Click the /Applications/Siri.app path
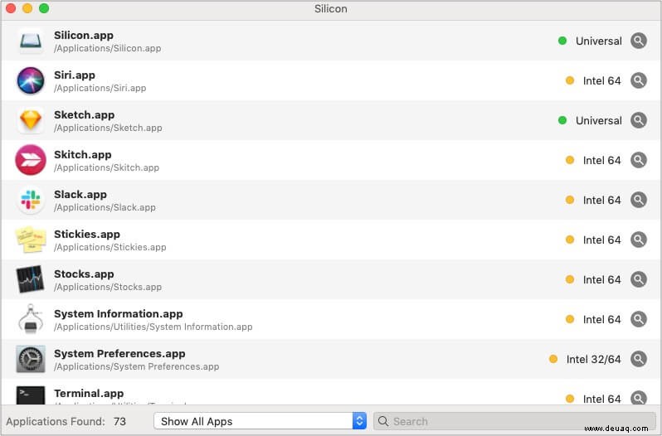Viewport: 662px width, 436px height. pyautogui.click(x=100, y=88)
